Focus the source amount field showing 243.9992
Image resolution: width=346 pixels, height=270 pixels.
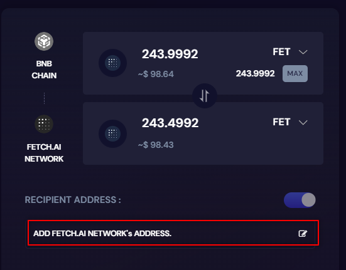click(x=170, y=54)
